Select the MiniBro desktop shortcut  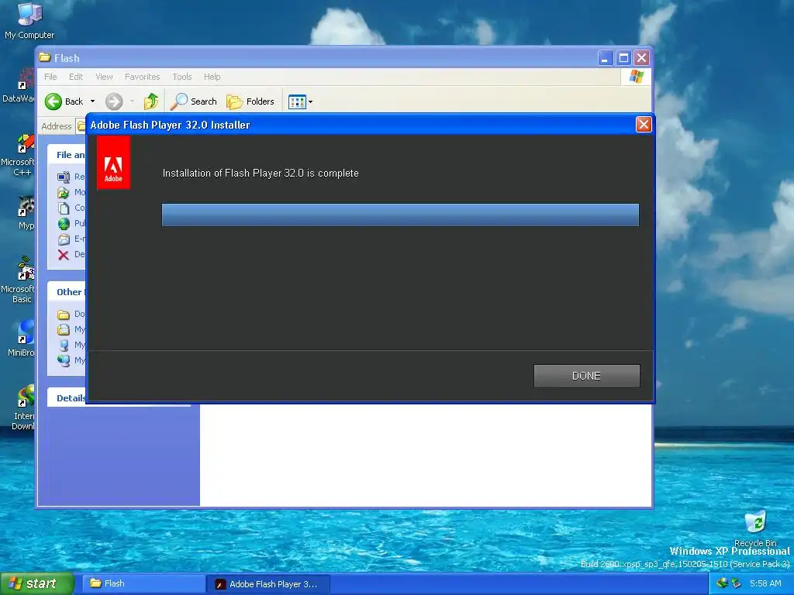click(x=21, y=339)
